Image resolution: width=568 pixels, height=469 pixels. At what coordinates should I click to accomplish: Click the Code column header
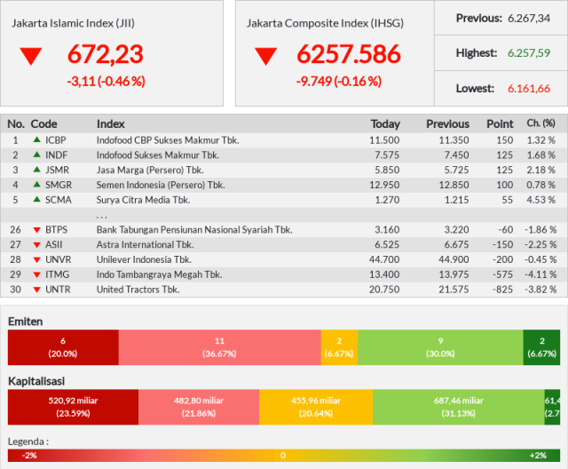(43, 124)
